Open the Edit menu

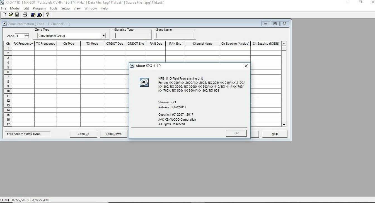tap(26, 8)
